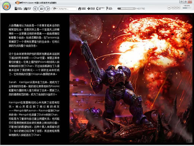This screenshot has height=146, width=194.
Task: Click the marine artwork page image
Action: pyautogui.click(x=131, y=79)
